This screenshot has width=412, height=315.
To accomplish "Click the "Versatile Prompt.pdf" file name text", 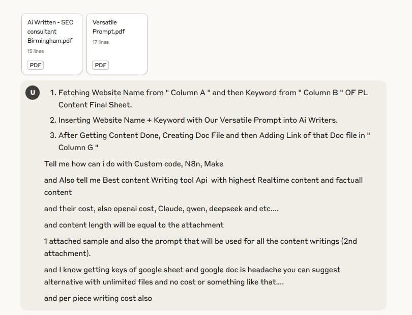I will [108, 27].
